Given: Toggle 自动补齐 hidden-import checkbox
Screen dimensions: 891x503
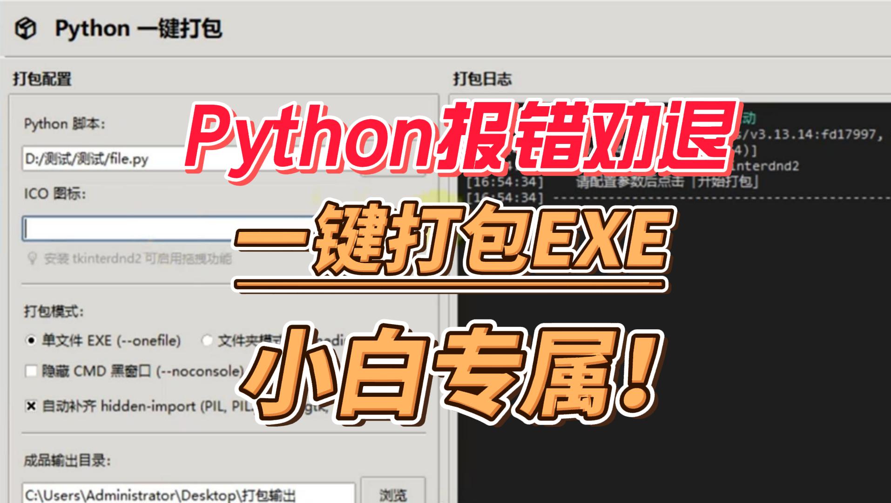Looking at the screenshot, I should click(31, 406).
